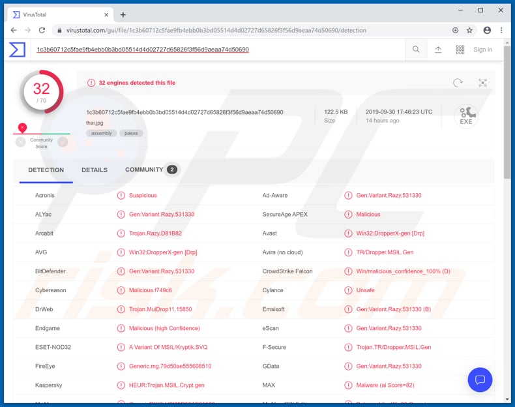This screenshot has width=515, height=407.
Task: Open the Chrome three-dot menu
Action: point(501,30)
